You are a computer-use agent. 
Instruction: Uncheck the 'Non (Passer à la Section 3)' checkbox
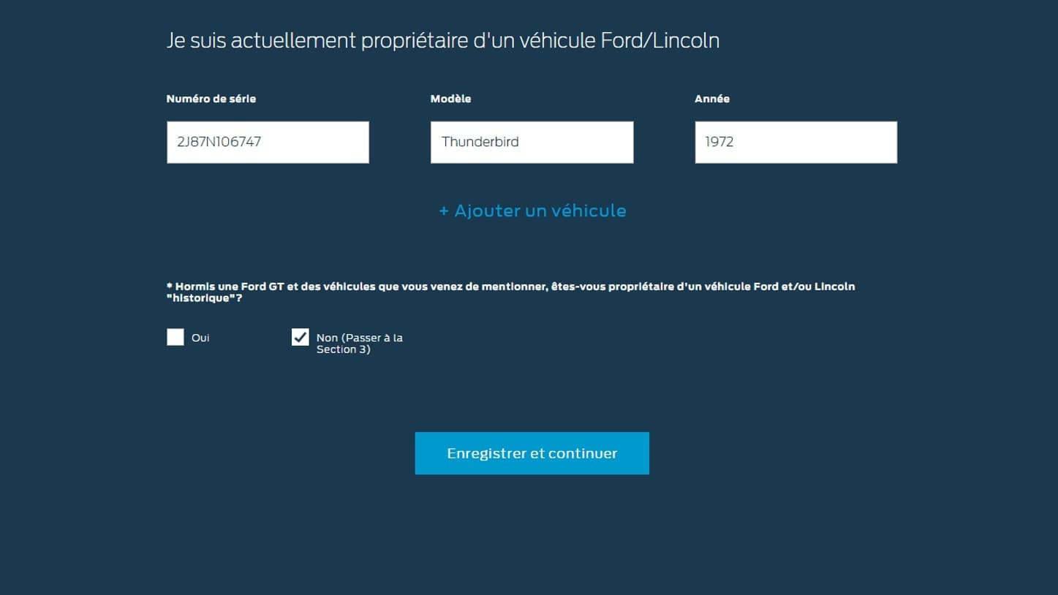[301, 337]
